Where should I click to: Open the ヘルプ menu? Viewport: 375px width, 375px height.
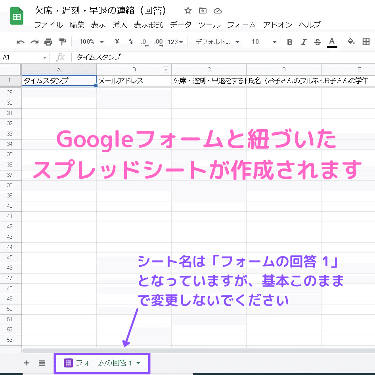coord(310,25)
